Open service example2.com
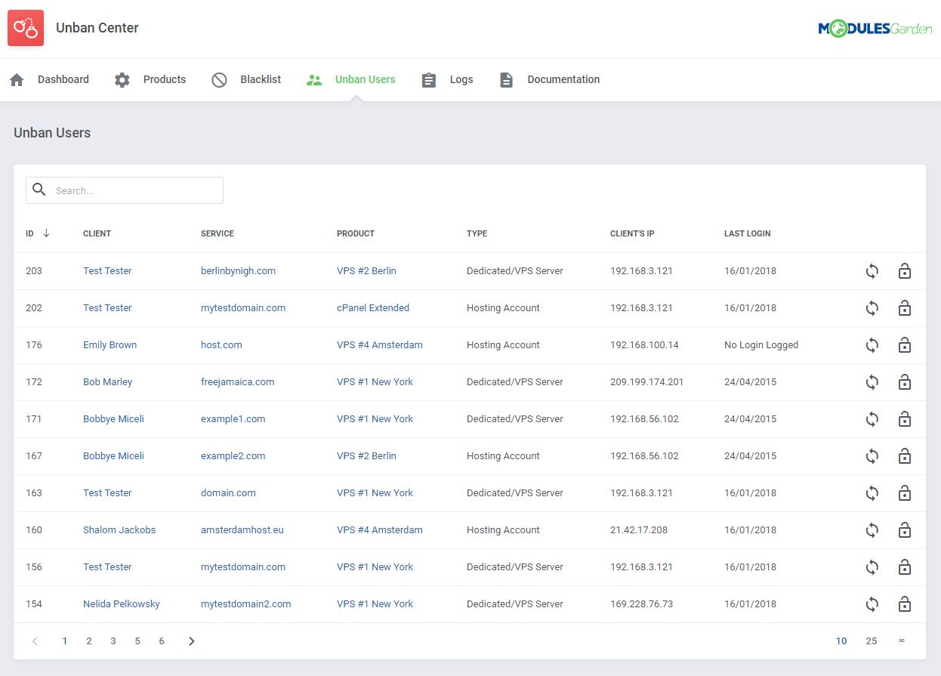Screen dimensions: 941x676 coord(233,456)
